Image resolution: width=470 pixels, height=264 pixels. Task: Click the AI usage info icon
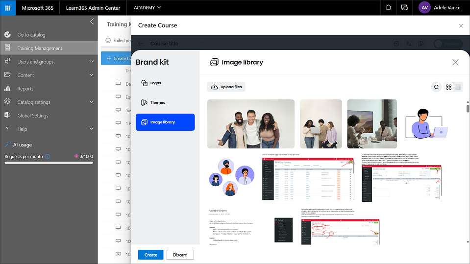click(x=48, y=157)
